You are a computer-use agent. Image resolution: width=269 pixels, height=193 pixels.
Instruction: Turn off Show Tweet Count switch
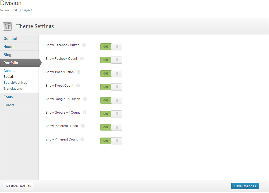click(x=111, y=87)
